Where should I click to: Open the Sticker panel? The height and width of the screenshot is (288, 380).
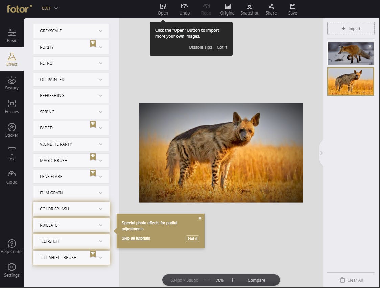(x=12, y=130)
